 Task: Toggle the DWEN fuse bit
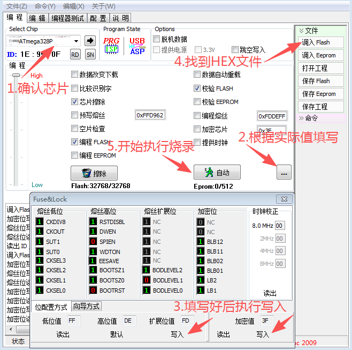click(x=93, y=232)
